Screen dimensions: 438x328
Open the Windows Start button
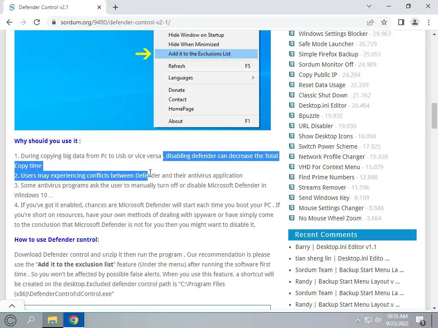click(11, 320)
